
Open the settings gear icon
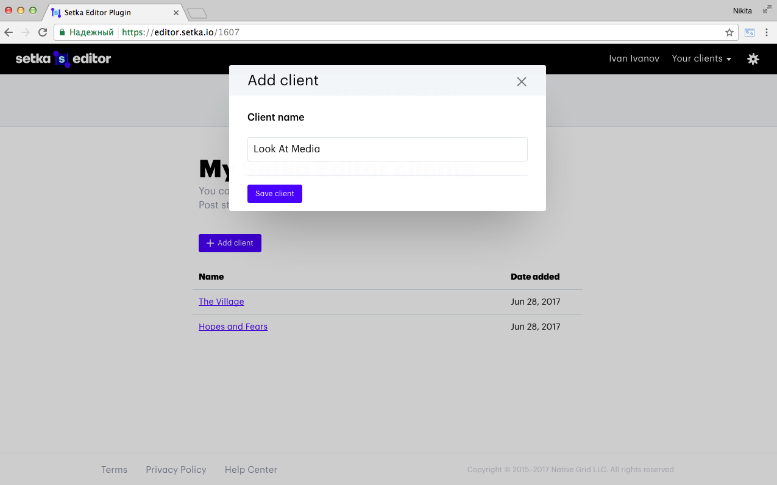click(x=753, y=58)
